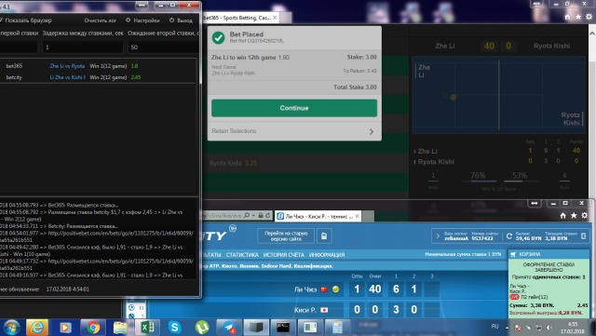Toggle the 'Показать браузер' checkbox
596x336 pixels.
tap(1, 20)
